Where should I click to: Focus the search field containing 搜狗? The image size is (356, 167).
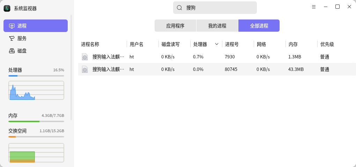tap(215, 8)
